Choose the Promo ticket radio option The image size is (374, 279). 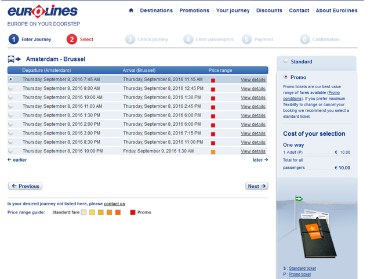coord(285,77)
